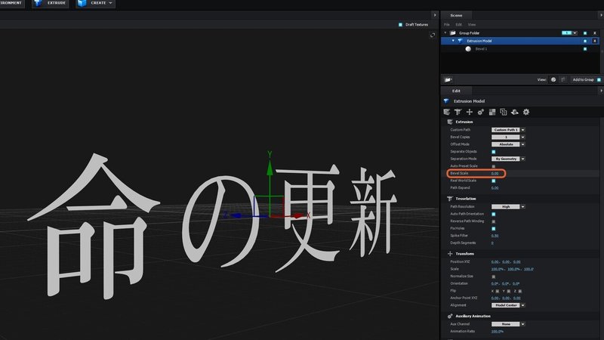Open the overlapping squares icon in the Edit toolbar
This screenshot has height=340, width=604.
click(503, 112)
